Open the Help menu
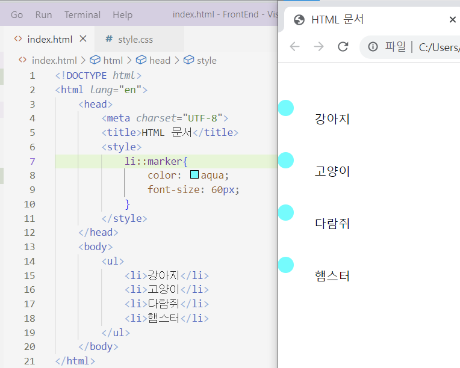The width and height of the screenshot is (460, 368). click(123, 14)
